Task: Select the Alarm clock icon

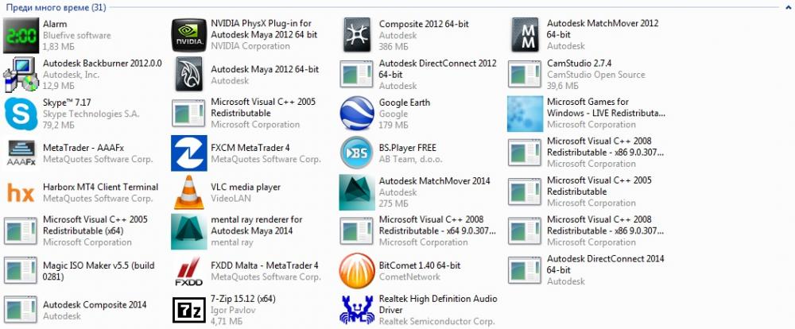Action: (x=21, y=35)
